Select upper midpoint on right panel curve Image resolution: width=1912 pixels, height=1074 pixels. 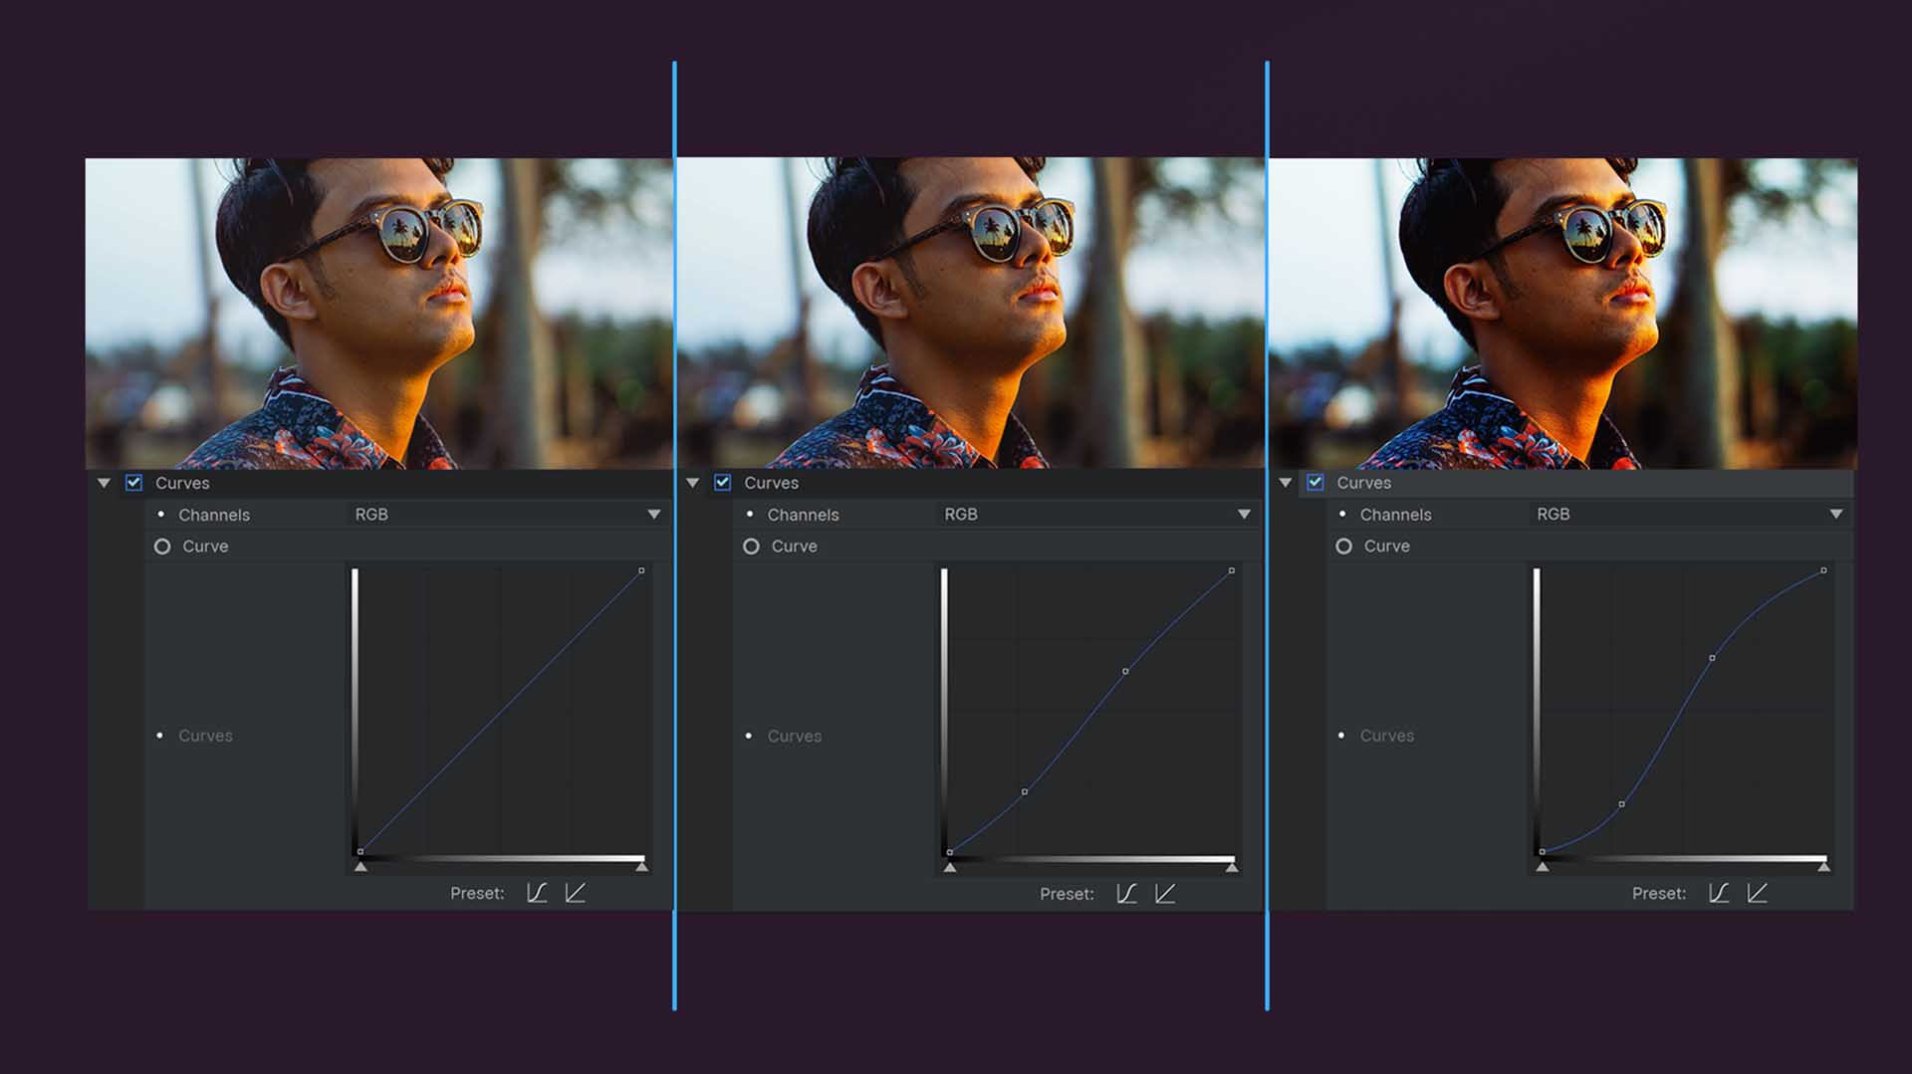pyautogui.click(x=1713, y=658)
